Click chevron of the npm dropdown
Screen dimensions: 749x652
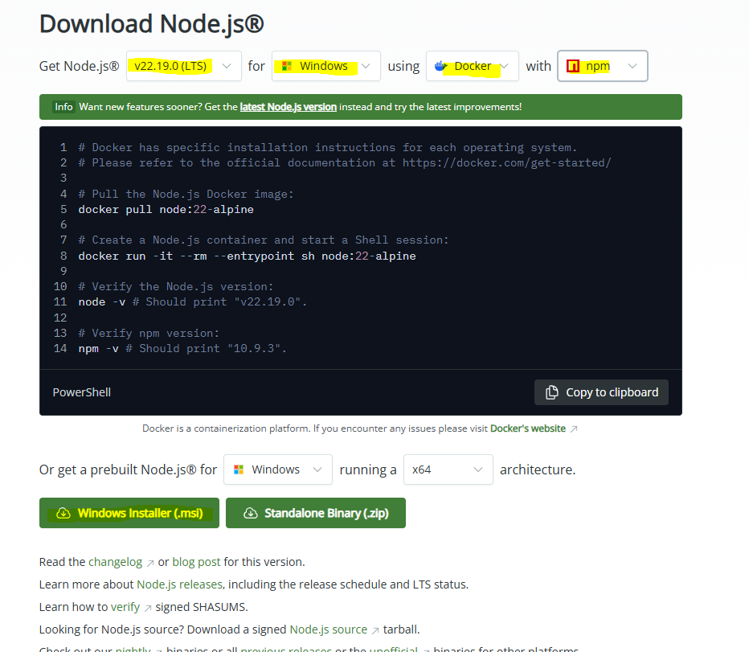pos(632,66)
